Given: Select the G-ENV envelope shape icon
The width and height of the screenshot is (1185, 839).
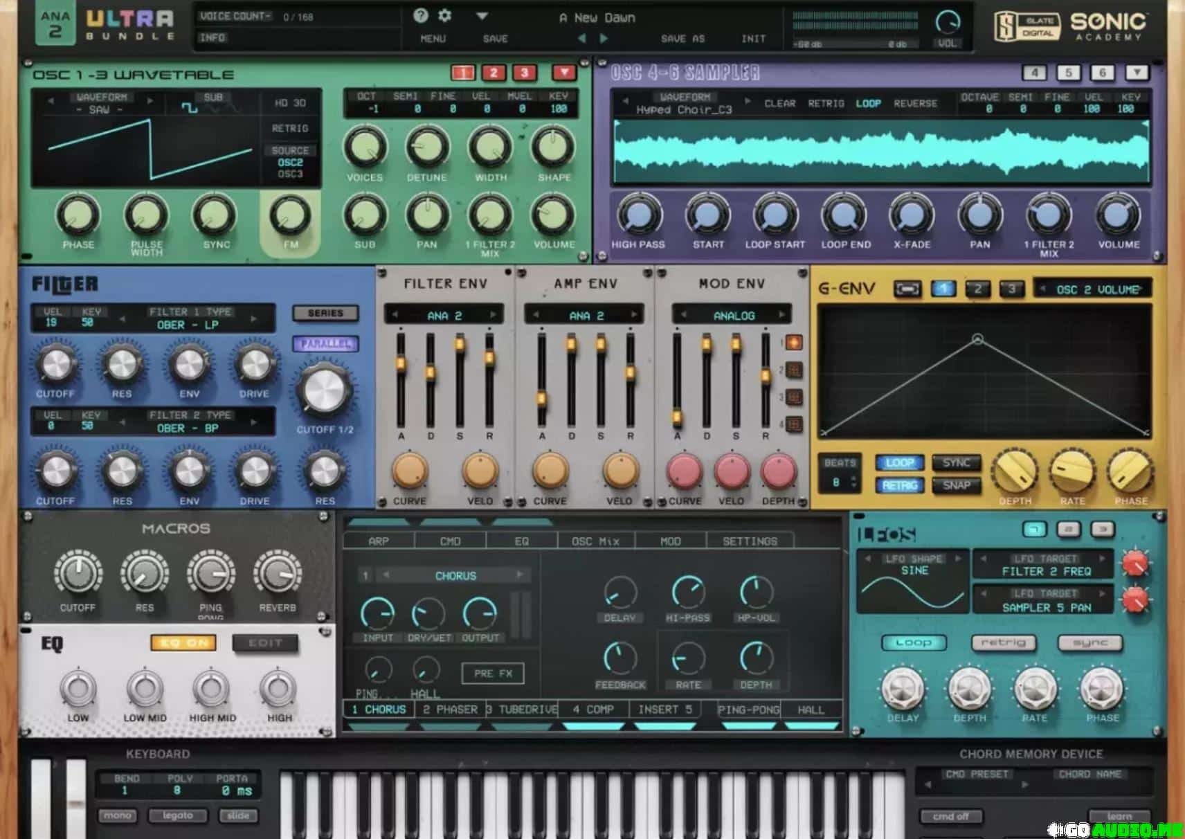Looking at the screenshot, I should coord(907,289).
